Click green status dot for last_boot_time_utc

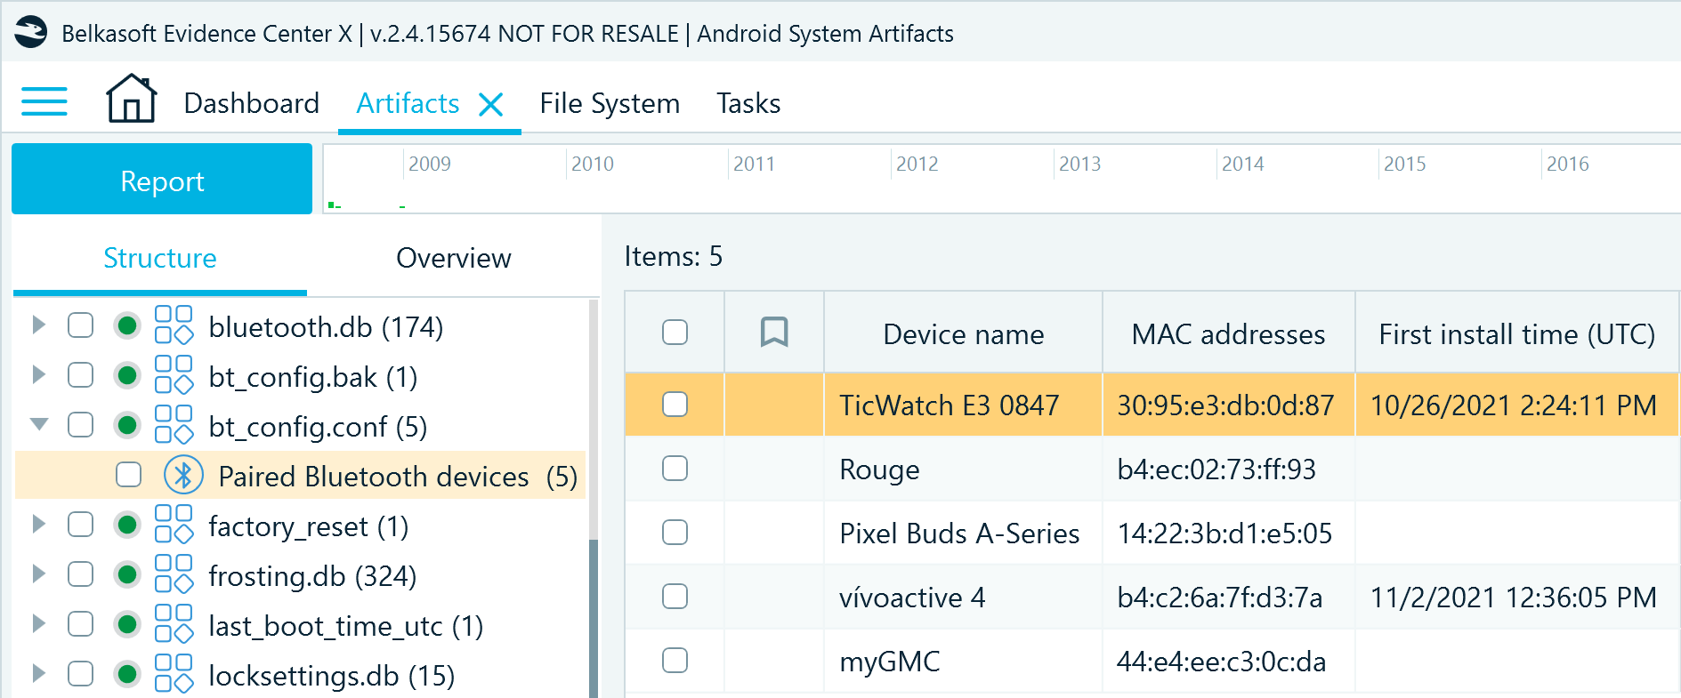pyautogui.click(x=127, y=624)
